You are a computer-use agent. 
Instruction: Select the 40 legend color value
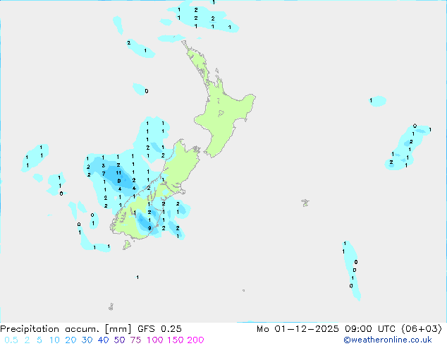[x=103, y=340]
